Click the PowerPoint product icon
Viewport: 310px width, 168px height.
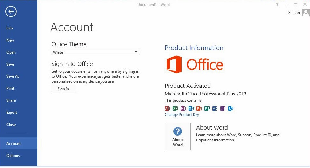coord(199,108)
